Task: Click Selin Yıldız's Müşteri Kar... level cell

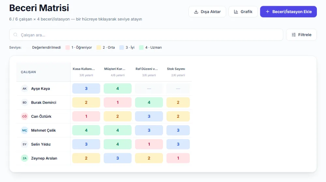Action: pos(117,144)
